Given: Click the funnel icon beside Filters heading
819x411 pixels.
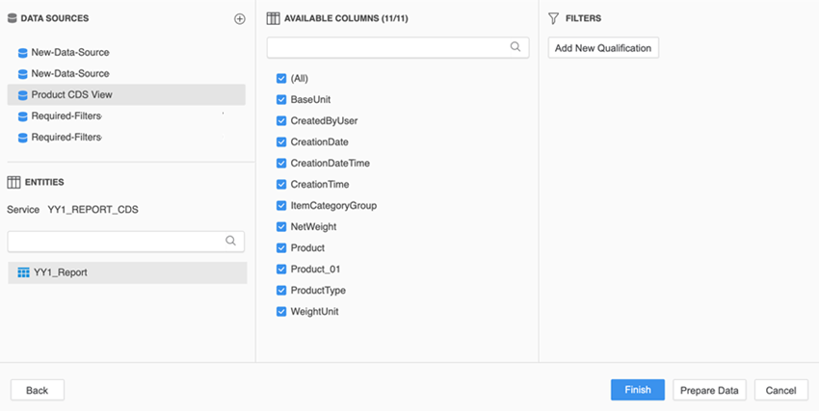Looking at the screenshot, I should point(553,18).
